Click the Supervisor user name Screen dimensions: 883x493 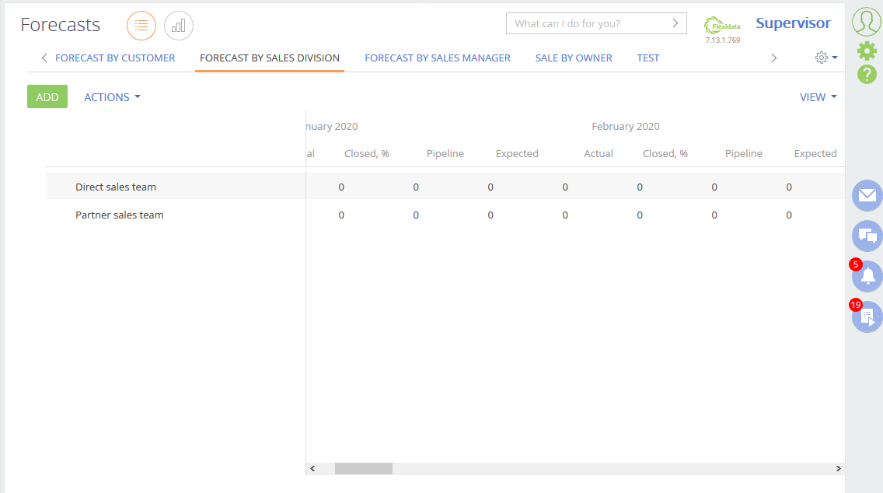(793, 23)
